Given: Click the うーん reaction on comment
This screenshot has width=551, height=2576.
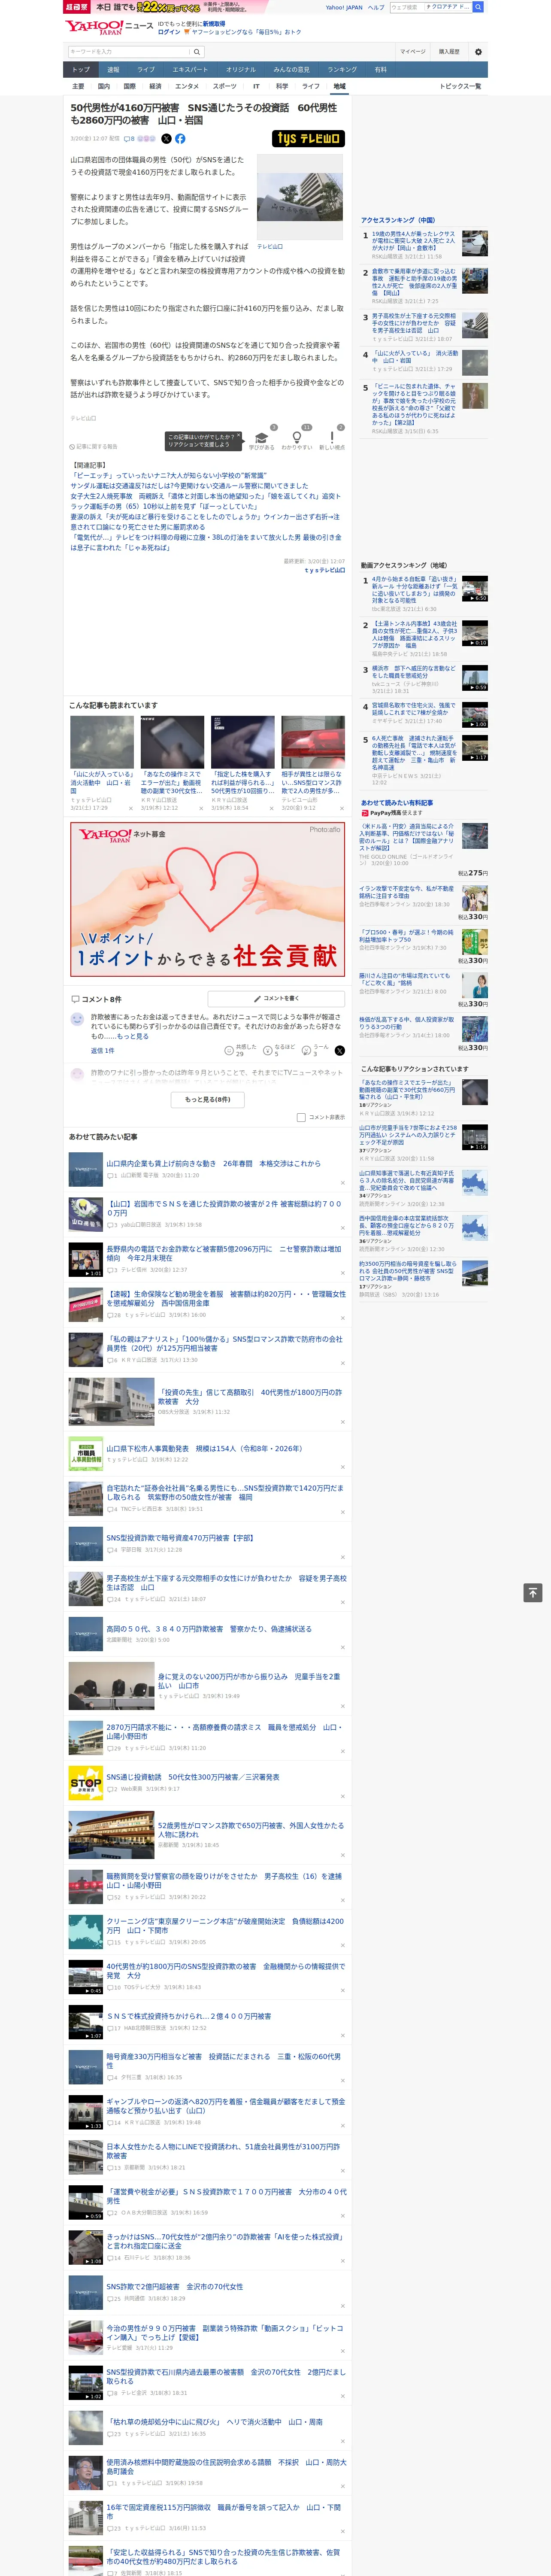Looking at the screenshot, I should click(307, 1050).
